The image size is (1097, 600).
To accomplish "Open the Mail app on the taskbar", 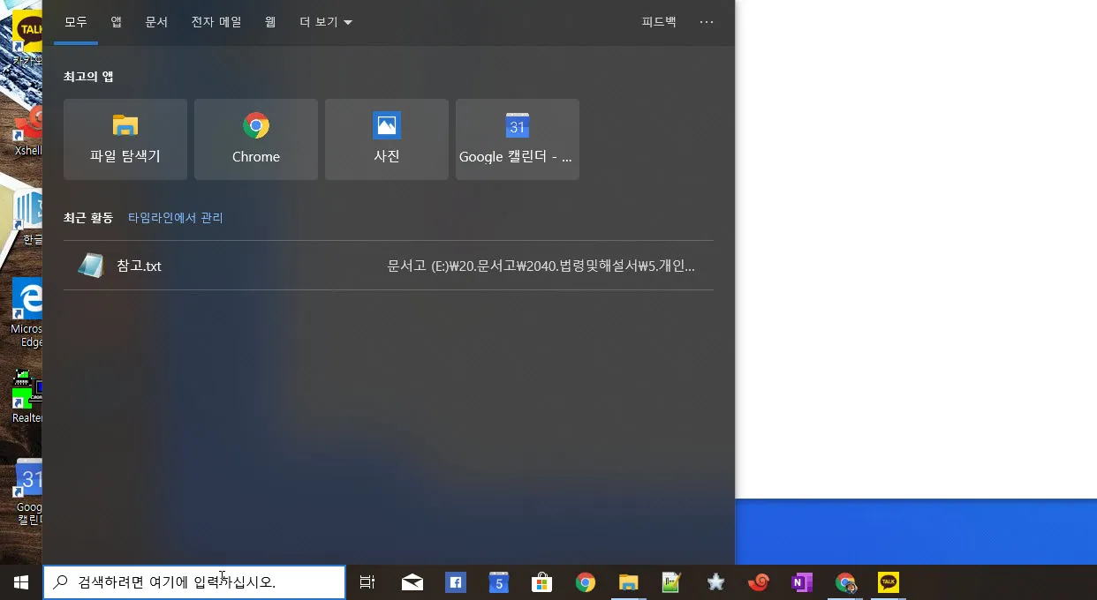I will [412, 582].
